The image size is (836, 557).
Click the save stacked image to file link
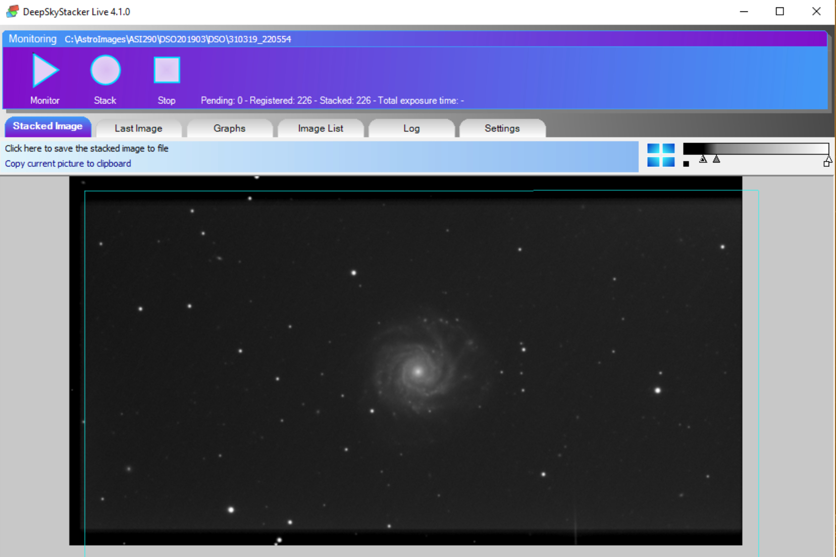click(x=87, y=149)
